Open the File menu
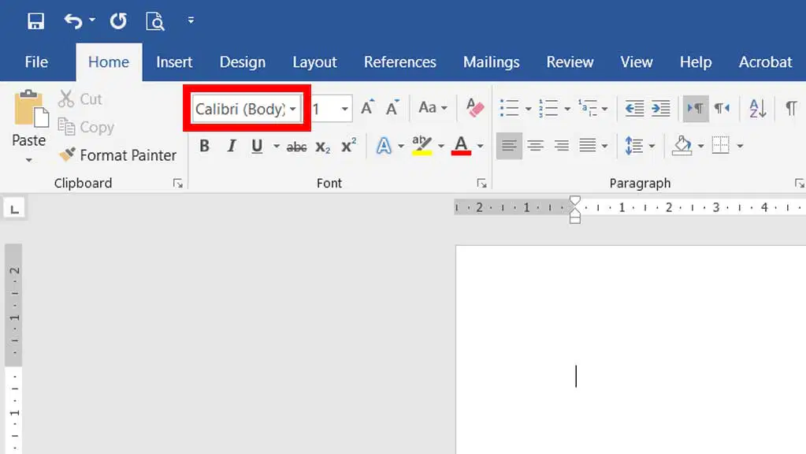This screenshot has height=454, width=806. point(36,62)
